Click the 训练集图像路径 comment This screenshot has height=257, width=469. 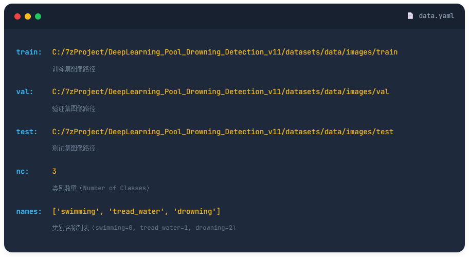point(74,69)
